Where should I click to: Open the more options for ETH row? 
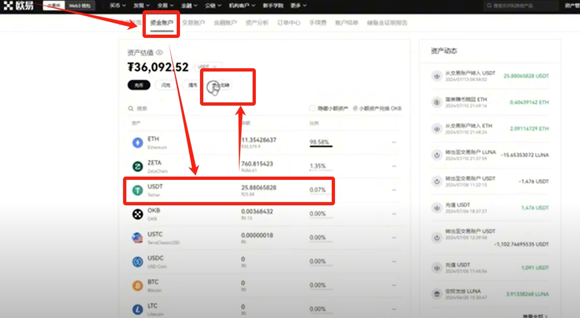[394, 142]
